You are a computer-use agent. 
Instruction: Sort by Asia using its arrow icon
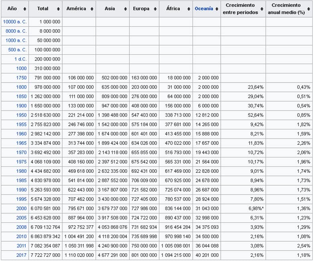click(125, 9)
